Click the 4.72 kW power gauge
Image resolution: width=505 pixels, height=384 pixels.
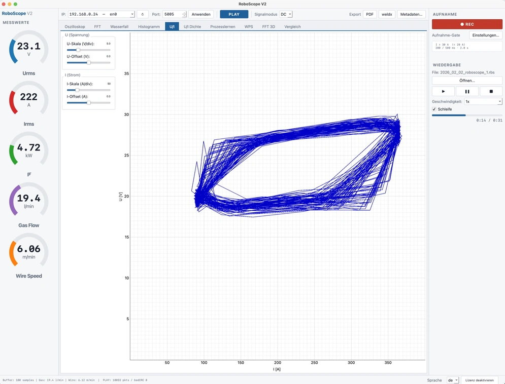pyautogui.click(x=28, y=150)
